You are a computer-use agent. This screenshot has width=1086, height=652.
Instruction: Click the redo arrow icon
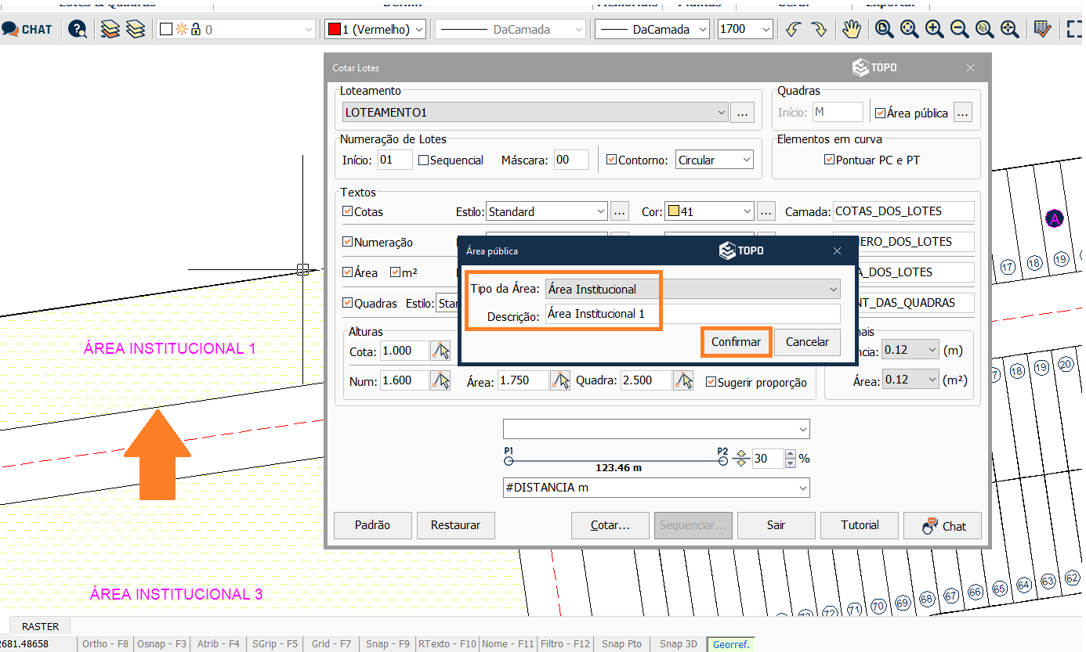click(819, 30)
